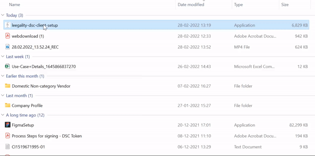Click the Type cell of Domestic Non-category Vendor
The width and height of the screenshot is (315, 156).
click(243, 86)
